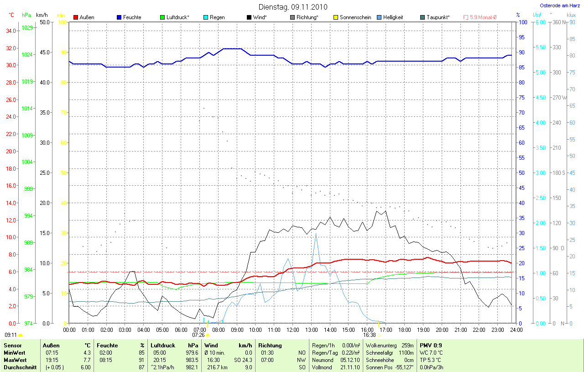Viewport: 584px width, 372px height.
Task: Click the °C temperature axis unit label
Action: (11, 15)
